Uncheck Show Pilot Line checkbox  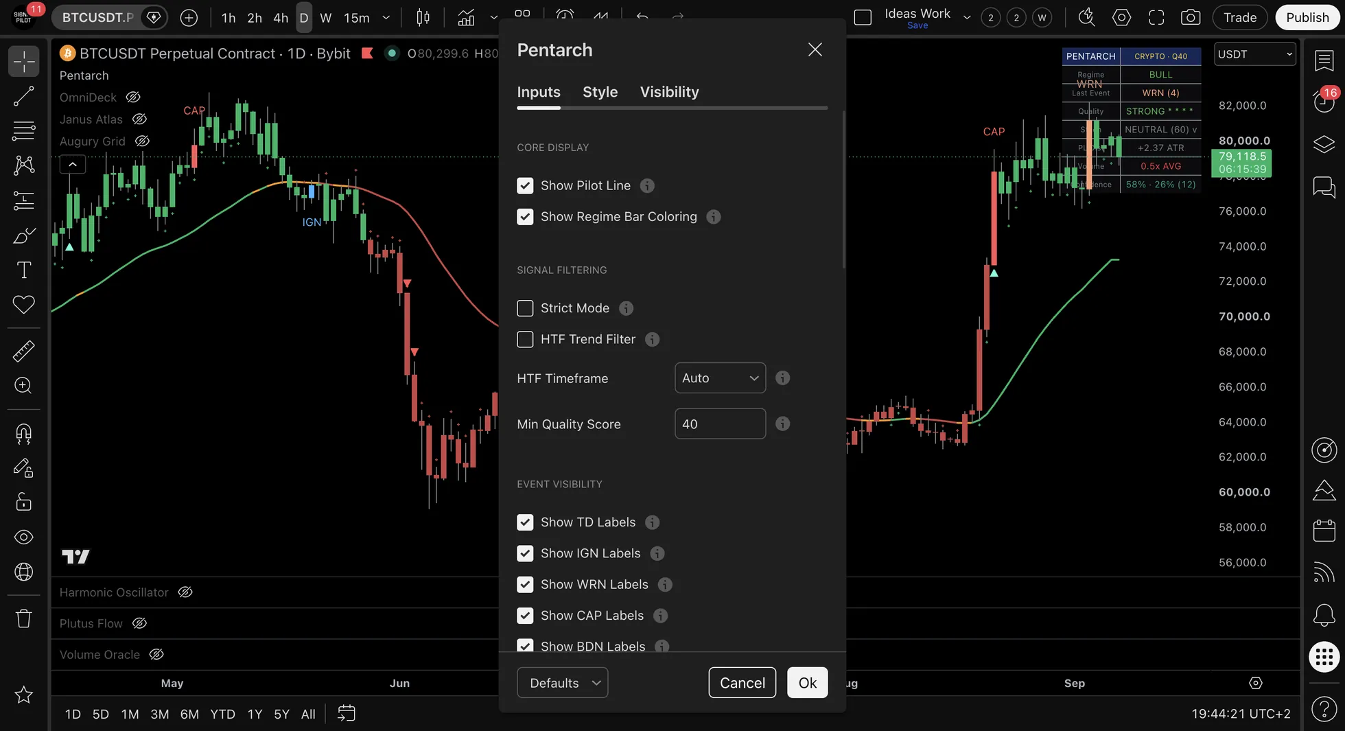(x=525, y=185)
